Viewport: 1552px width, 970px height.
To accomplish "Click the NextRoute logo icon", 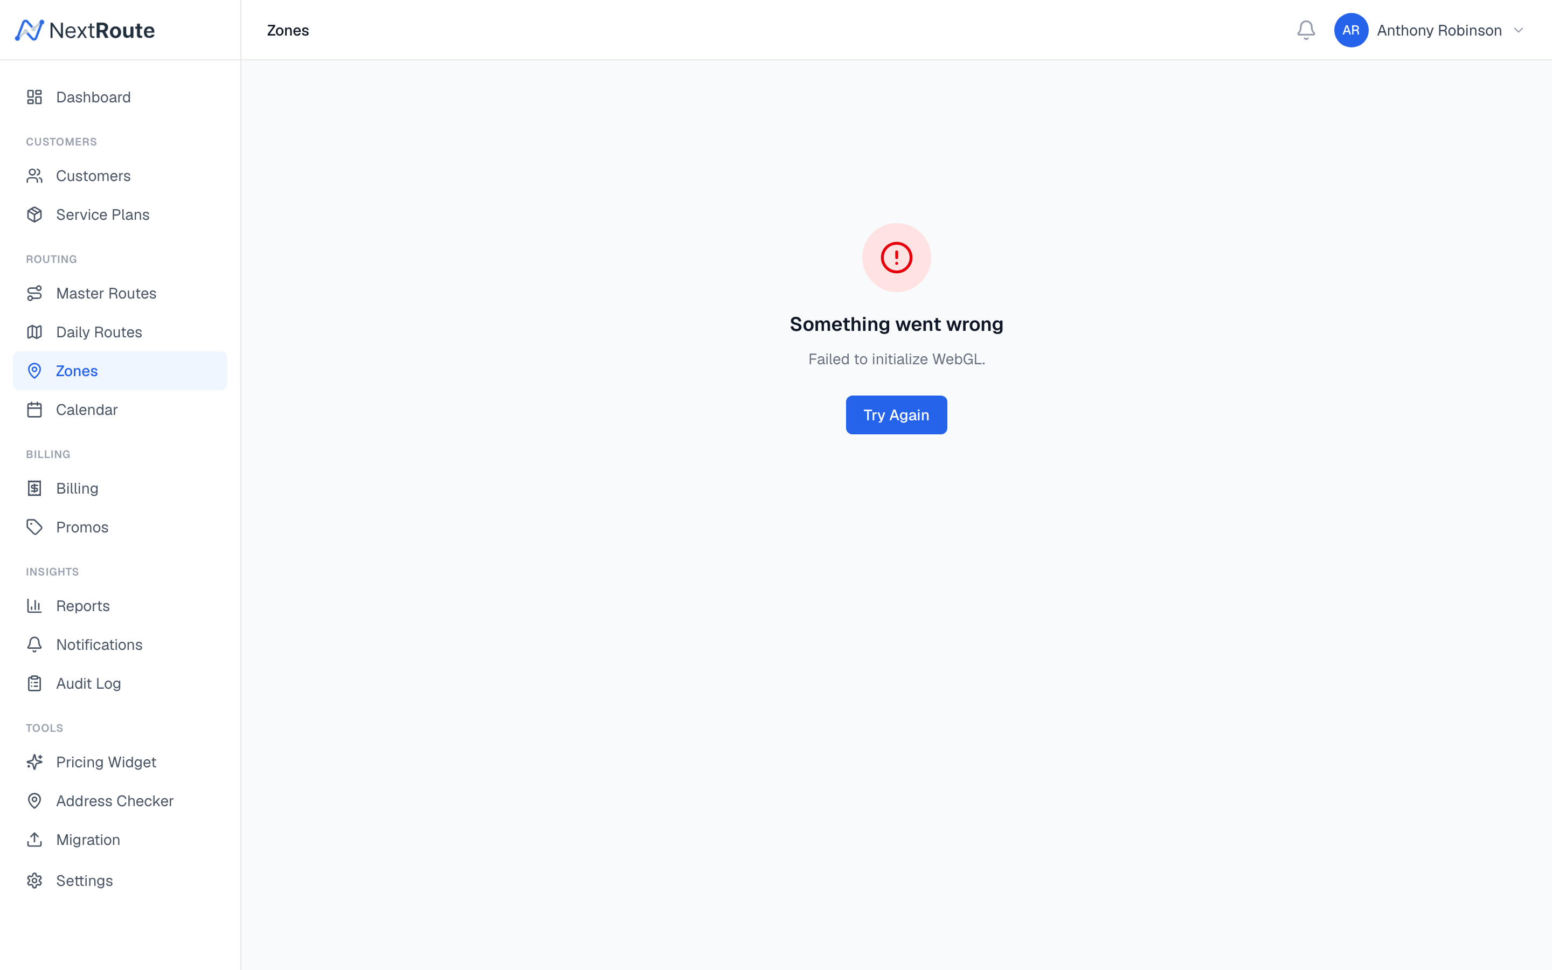I will point(30,30).
